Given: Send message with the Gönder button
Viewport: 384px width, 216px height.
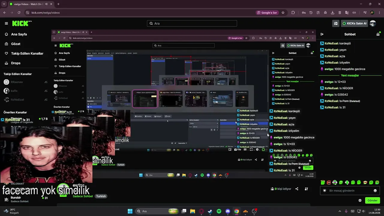Looking at the screenshot, I should pos(373,200).
